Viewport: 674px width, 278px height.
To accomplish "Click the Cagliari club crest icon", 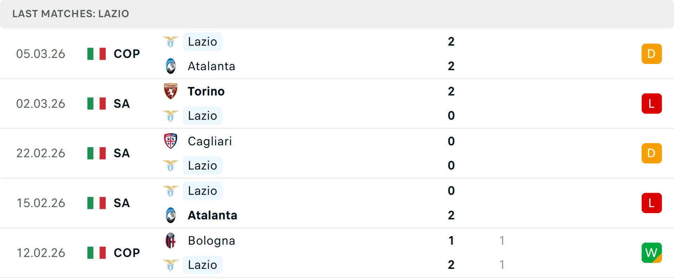I will pos(171,141).
